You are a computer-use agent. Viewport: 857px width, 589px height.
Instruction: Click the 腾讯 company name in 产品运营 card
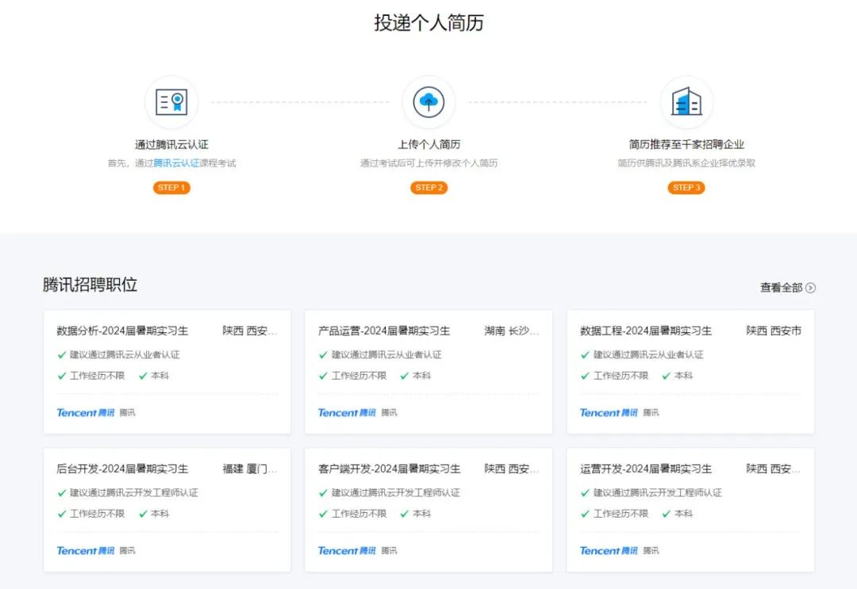coord(389,413)
